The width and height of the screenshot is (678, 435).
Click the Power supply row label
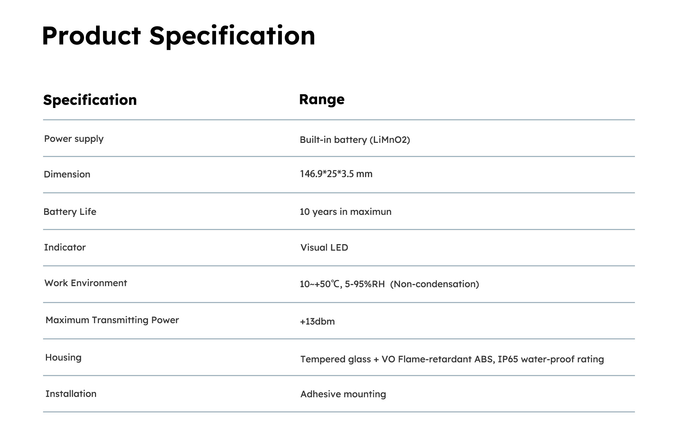point(74,139)
